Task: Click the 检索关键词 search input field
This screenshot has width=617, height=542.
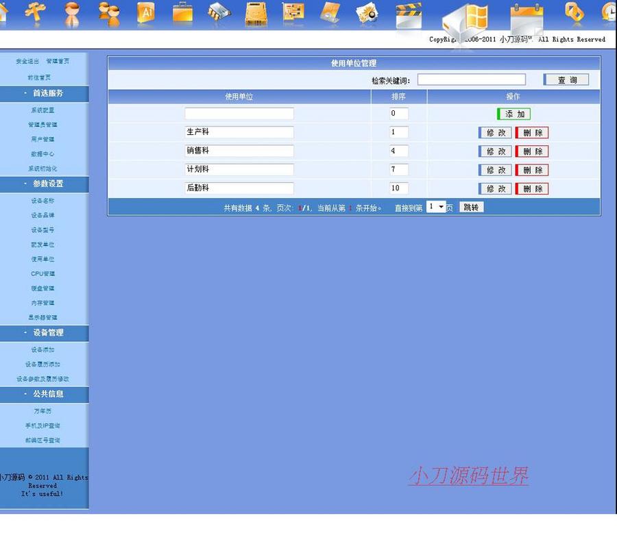Action: 472,79
